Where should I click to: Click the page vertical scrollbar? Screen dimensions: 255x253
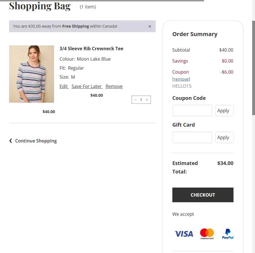[254, 68]
